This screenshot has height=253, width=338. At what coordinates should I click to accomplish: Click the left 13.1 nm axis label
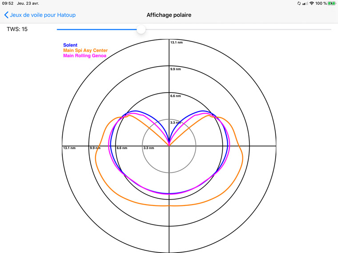coord(69,148)
